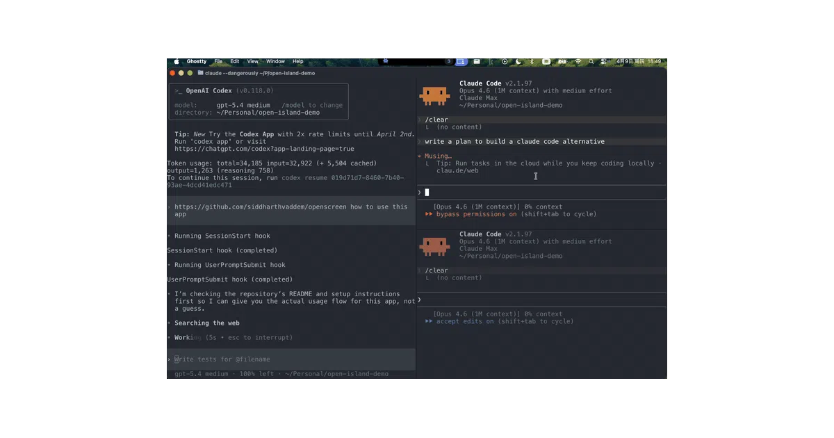Open Control Center icon in menu bar

pyautogui.click(x=603, y=61)
